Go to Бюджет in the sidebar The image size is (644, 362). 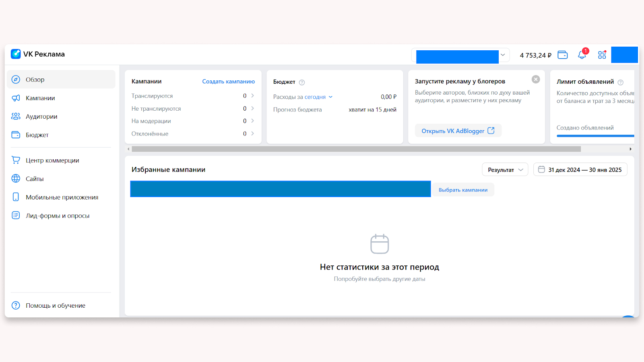(x=61, y=135)
